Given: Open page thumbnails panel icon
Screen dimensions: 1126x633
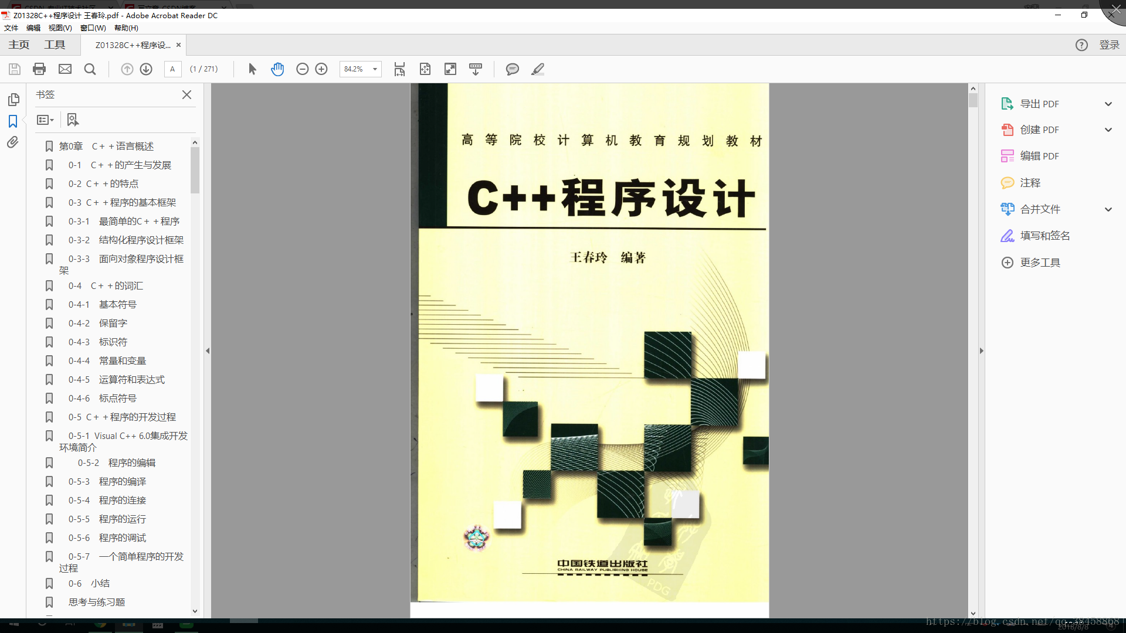Looking at the screenshot, I should [13, 99].
